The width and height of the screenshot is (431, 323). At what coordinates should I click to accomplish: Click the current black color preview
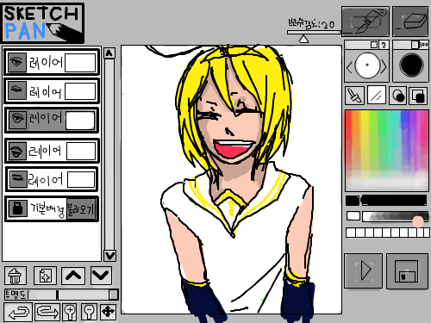[411, 65]
